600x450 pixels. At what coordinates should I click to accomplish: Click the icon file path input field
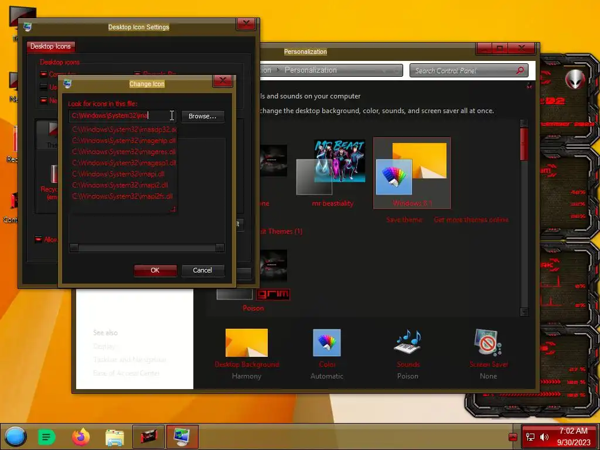pos(123,115)
